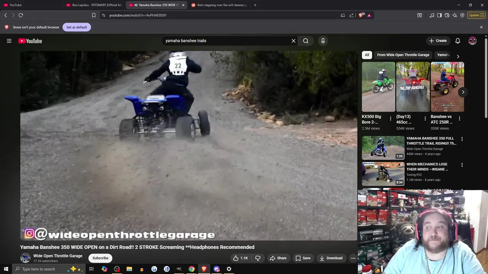The height and width of the screenshot is (274, 488).
Task: Open options for WHEN MECHANICS LOSE THEIR MINDS video
Action: (x=462, y=165)
